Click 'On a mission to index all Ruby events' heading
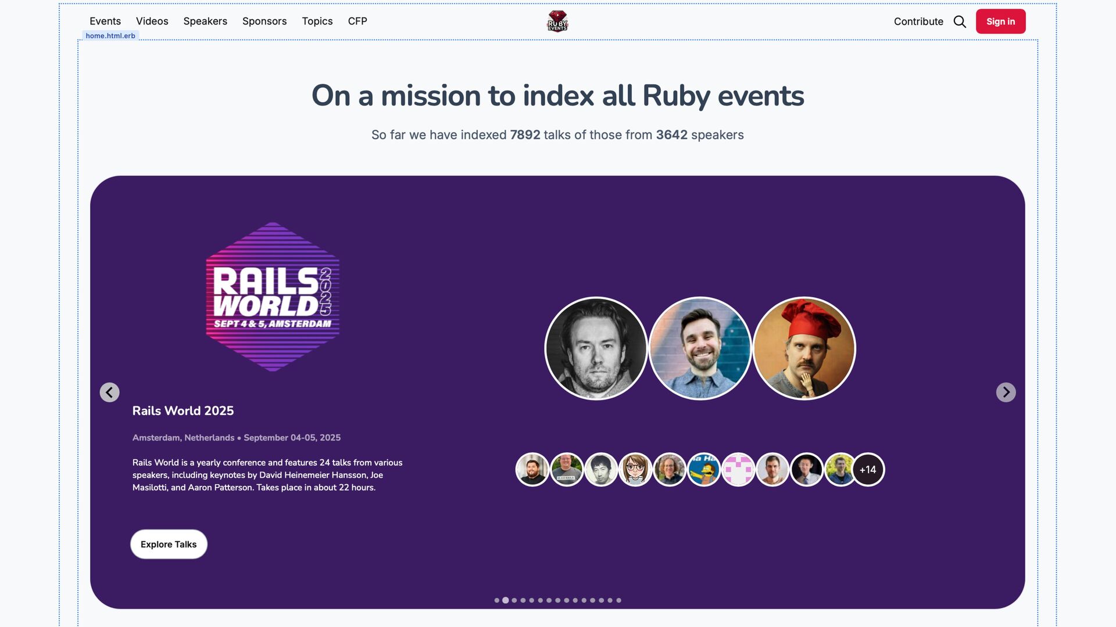 pos(557,96)
